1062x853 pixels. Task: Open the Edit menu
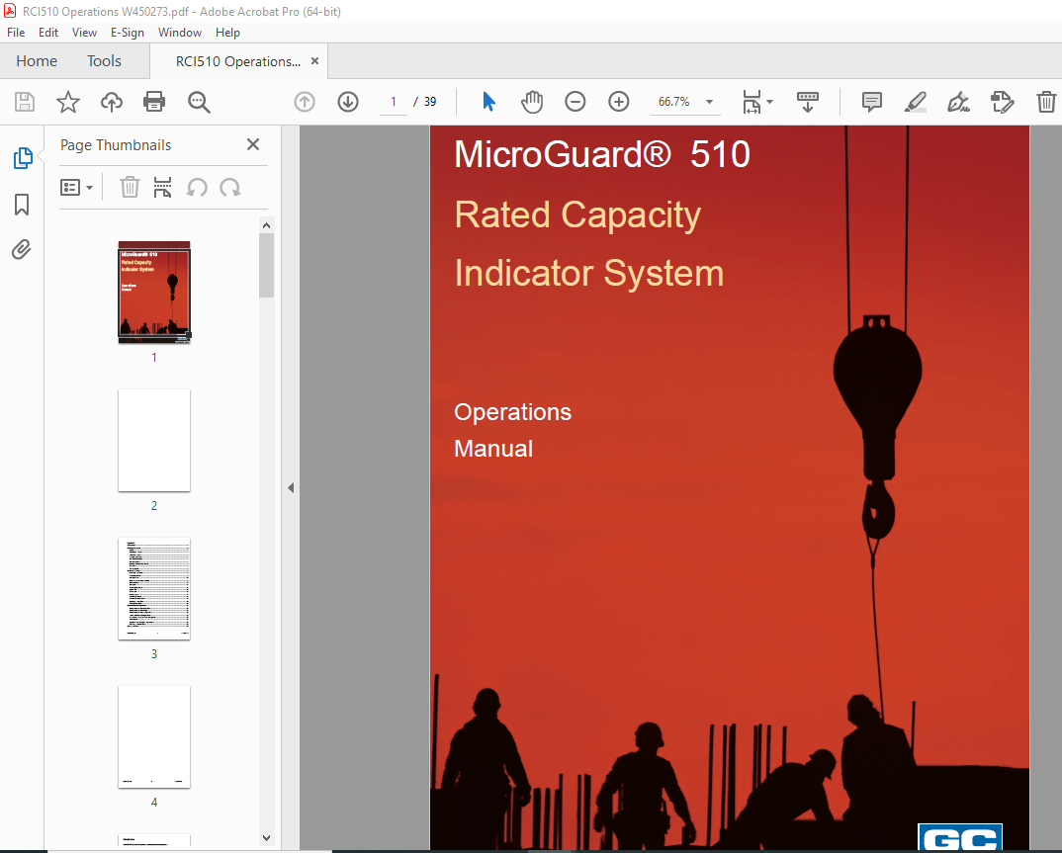[48, 32]
